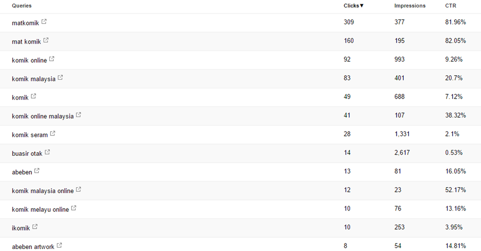481x251 pixels.
Task: Open external link icon next to buasir otak
Action: (x=47, y=152)
